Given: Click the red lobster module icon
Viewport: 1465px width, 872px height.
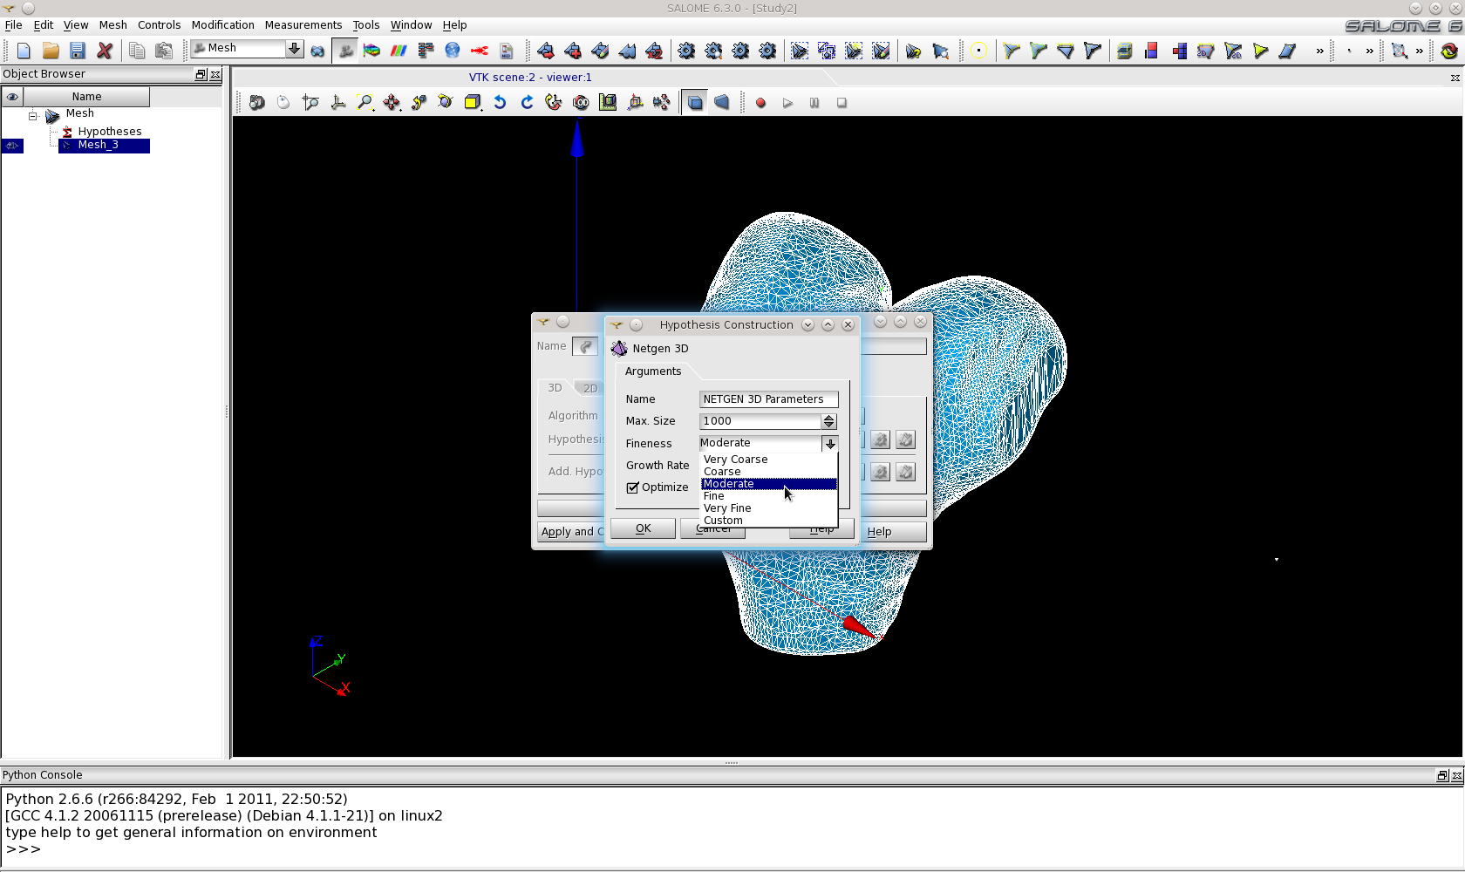Looking at the screenshot, I should (480, 51).
